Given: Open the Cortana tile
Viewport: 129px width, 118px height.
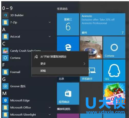Looking at the screenshot, I should point(114,47).
